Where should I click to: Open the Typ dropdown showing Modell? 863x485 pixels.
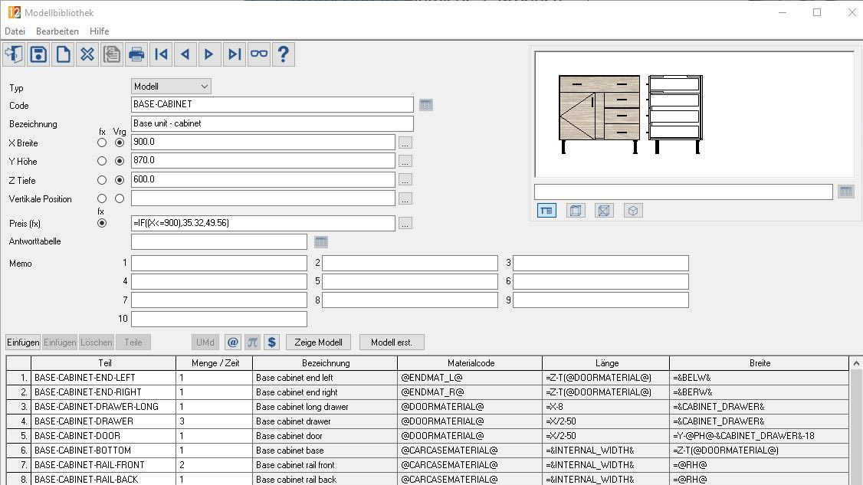[171, 87]
